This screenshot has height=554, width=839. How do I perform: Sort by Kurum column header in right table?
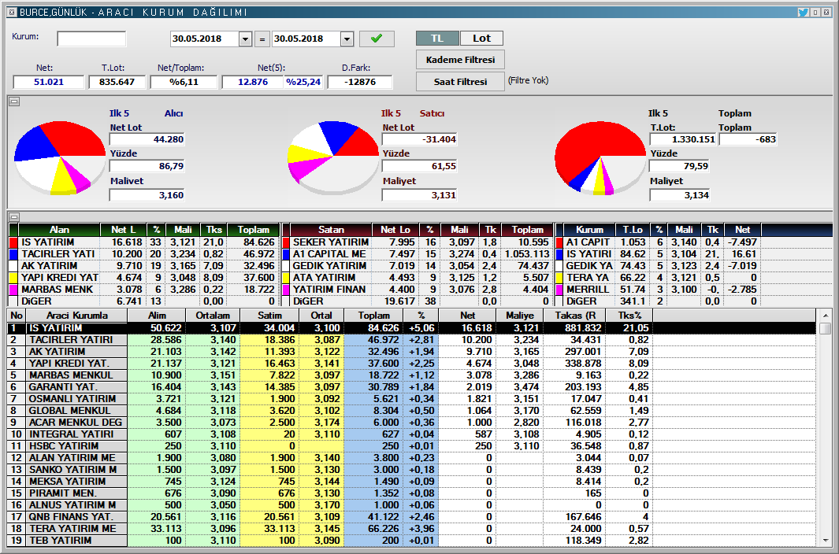pos(589,230)
